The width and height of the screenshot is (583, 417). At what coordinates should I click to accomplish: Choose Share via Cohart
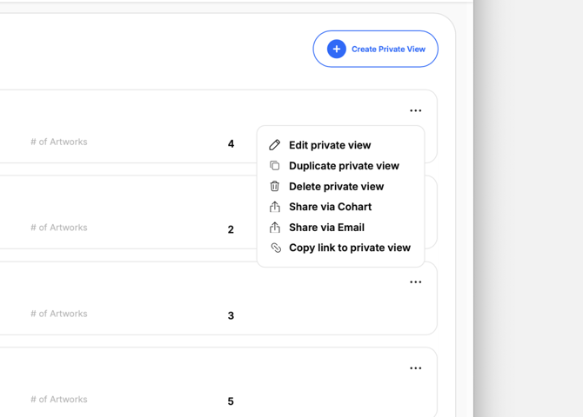[x=330, y=207]
